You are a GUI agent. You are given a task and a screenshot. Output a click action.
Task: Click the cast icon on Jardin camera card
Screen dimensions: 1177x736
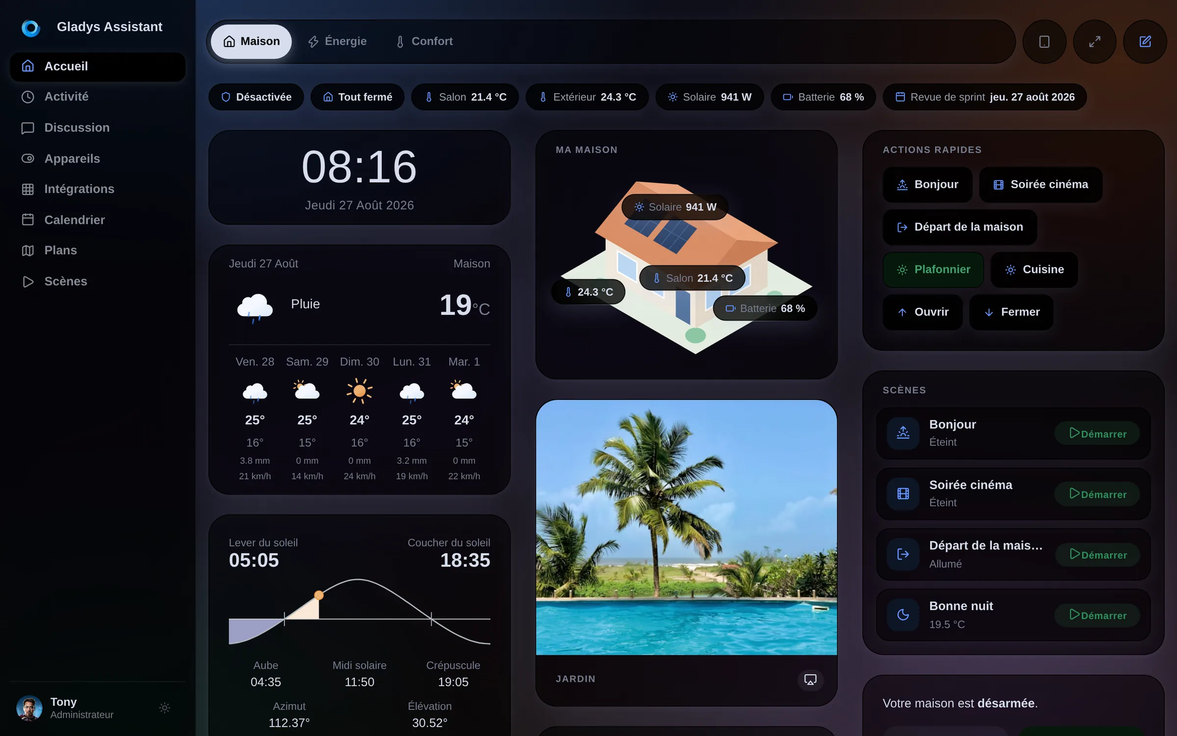coord(810,680)
